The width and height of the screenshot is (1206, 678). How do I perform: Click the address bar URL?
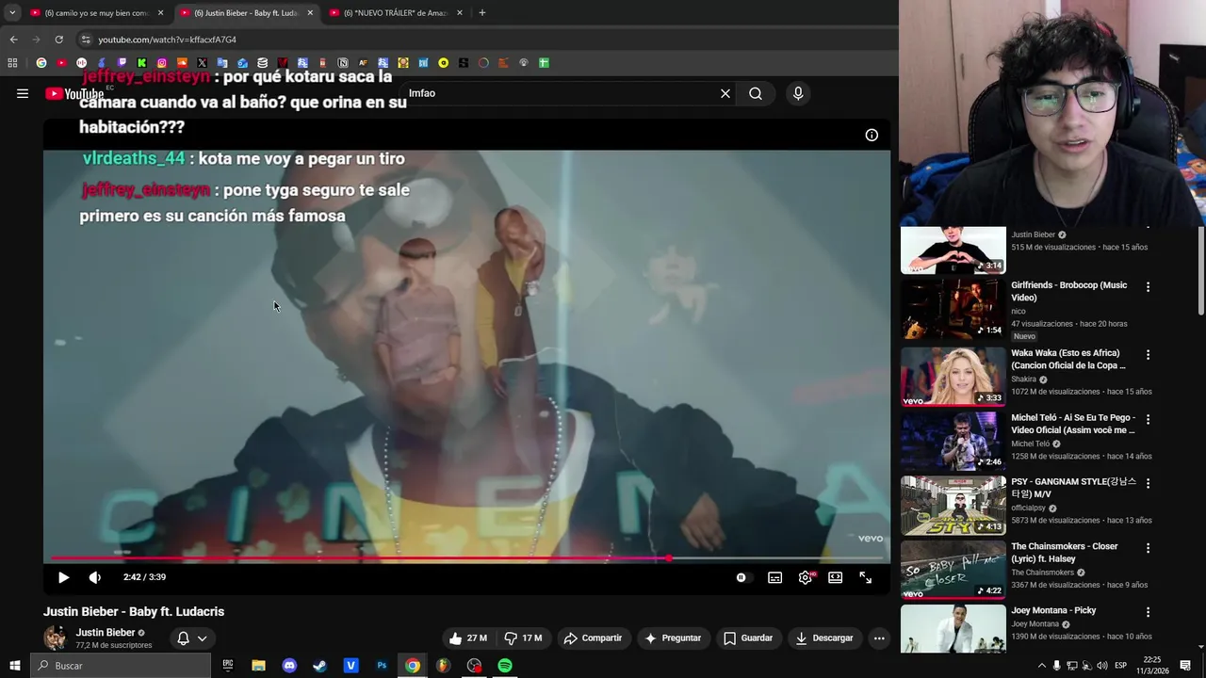168,40
